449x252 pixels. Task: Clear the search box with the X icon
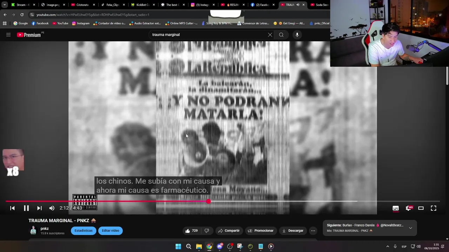click(270, 35)
